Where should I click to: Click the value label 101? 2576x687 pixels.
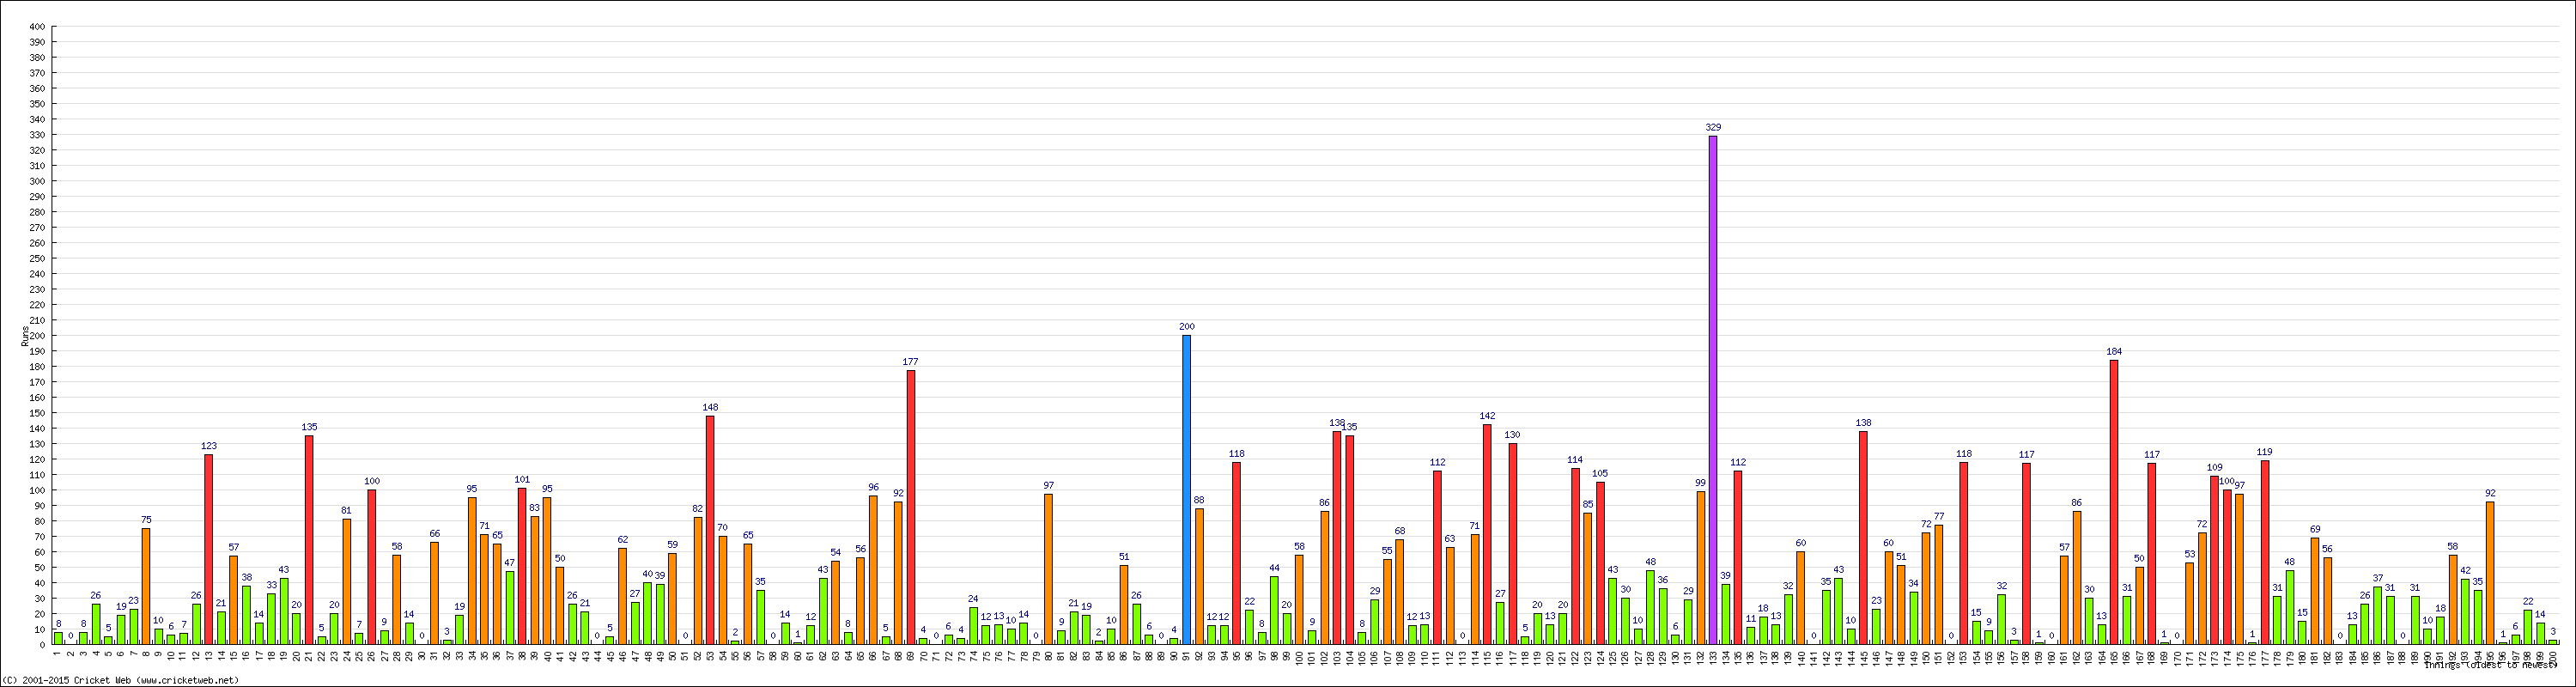pos(522,480)
